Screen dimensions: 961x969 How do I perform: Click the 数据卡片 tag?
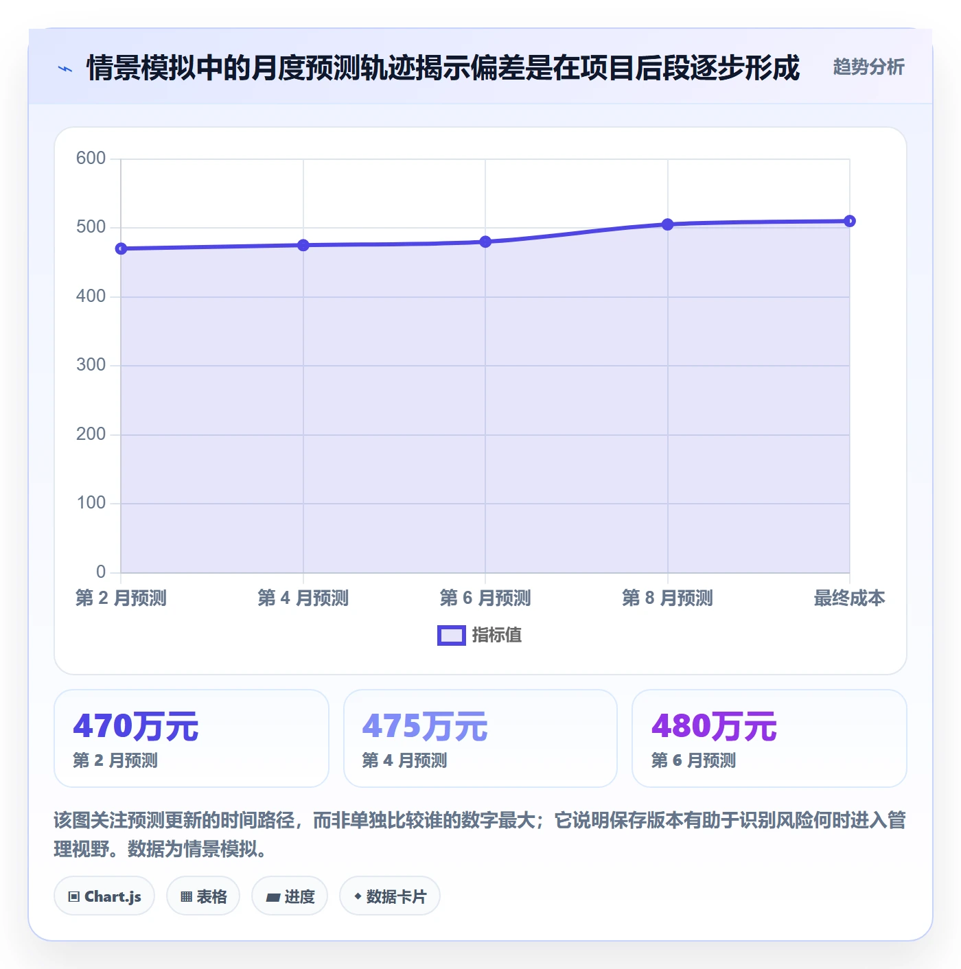390,896
